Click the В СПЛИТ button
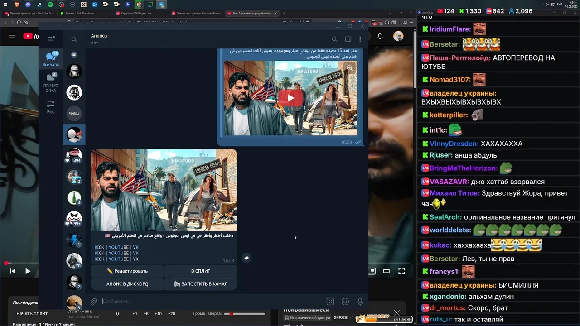Image resolution: width=580 pixels, height=326 pixels. (x=201, y=271)
